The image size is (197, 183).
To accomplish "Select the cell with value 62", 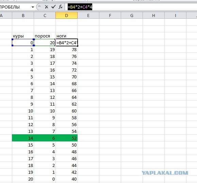I will [67, 104].
